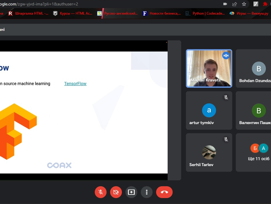Click artur tymkiv's muted microphone icon
This screenshot has width=271, height=204.
[x=226, y=97]
